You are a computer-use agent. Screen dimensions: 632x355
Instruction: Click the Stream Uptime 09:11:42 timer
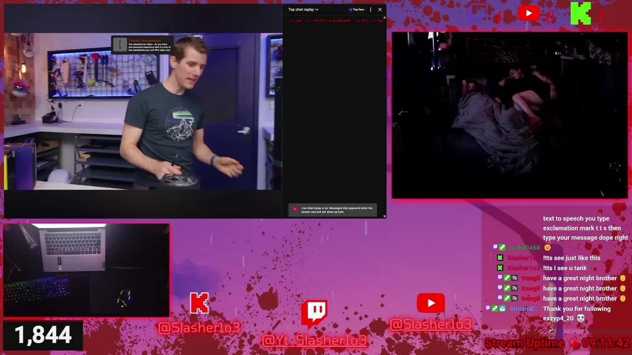[557, 343]
